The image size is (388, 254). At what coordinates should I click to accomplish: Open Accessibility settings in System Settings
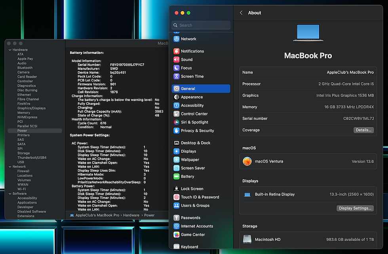click(201, 105)
